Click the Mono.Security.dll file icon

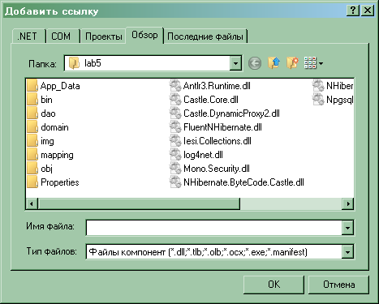tap(175, 169)
